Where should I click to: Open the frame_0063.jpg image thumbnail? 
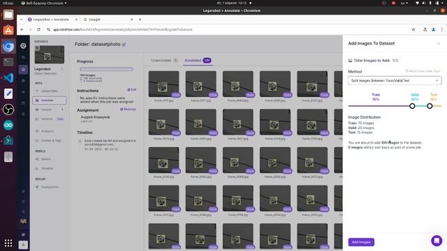tap(238, 84)
